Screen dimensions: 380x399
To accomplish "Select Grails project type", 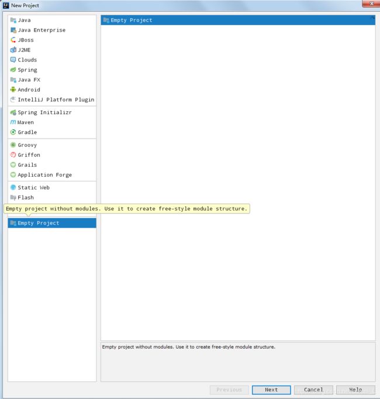I will pyautogui.click(x=52, y=164).
